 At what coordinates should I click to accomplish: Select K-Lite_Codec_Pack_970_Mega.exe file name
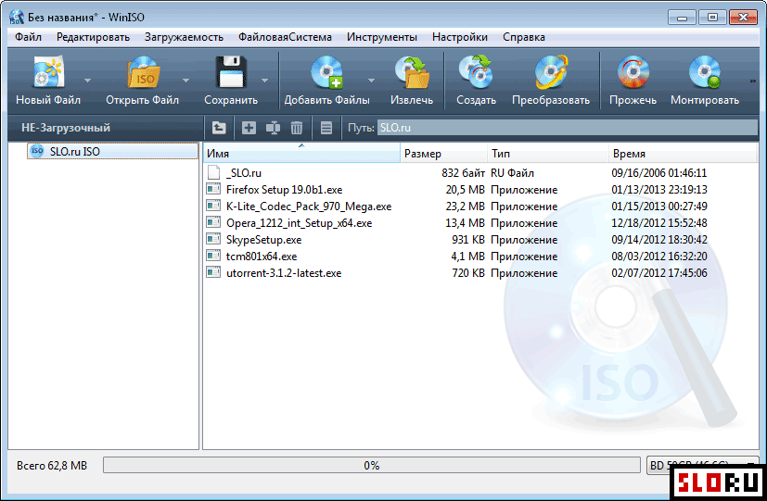tap(309, 207)
